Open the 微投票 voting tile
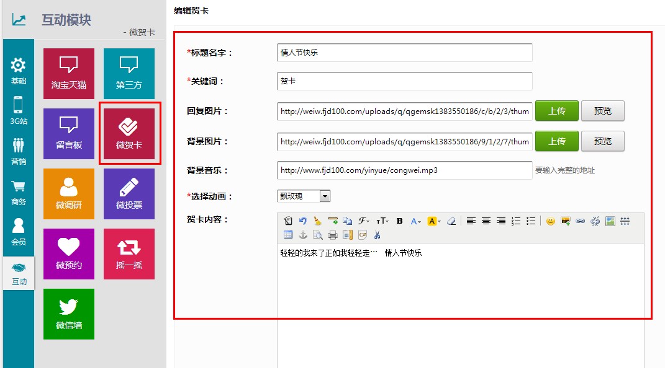This screenshot has height=368, width=665. 129,194
